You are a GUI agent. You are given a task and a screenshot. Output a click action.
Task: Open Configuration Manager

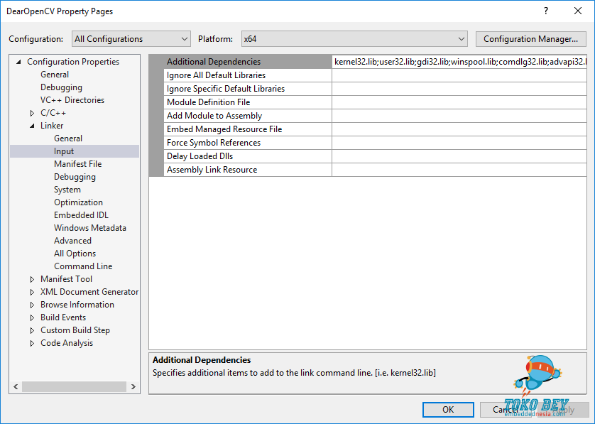pos(530,39)
